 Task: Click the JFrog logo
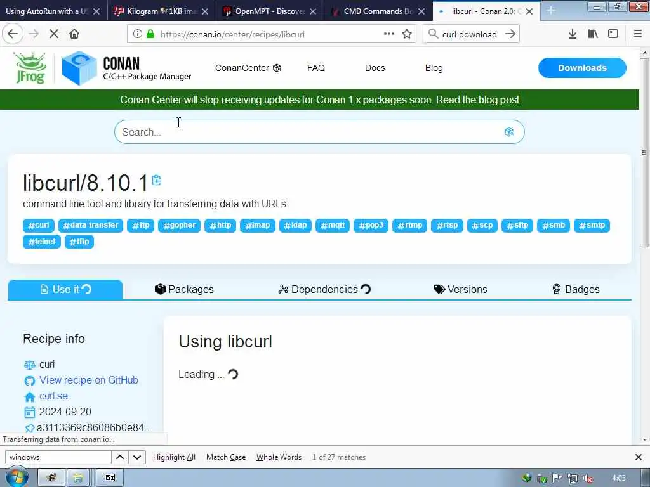click(x=29, y=68)
